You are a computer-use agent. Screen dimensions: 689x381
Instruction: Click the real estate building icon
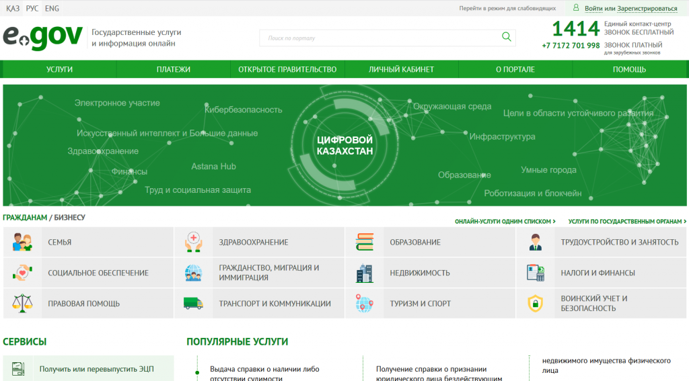pos(364,273)
